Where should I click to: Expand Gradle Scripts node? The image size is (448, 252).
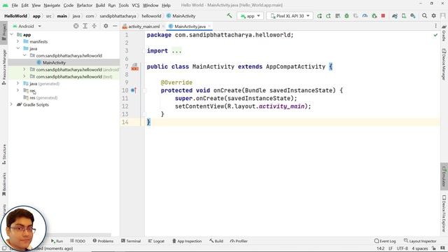[x=12, y=104]
